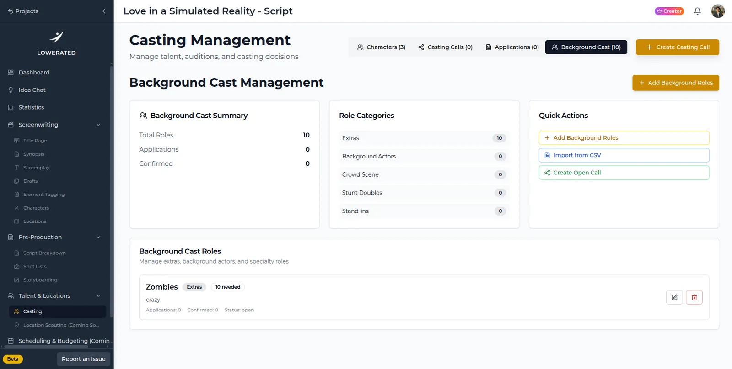
Task: Click the header Add Background Roles button
Action: [676, 83]
